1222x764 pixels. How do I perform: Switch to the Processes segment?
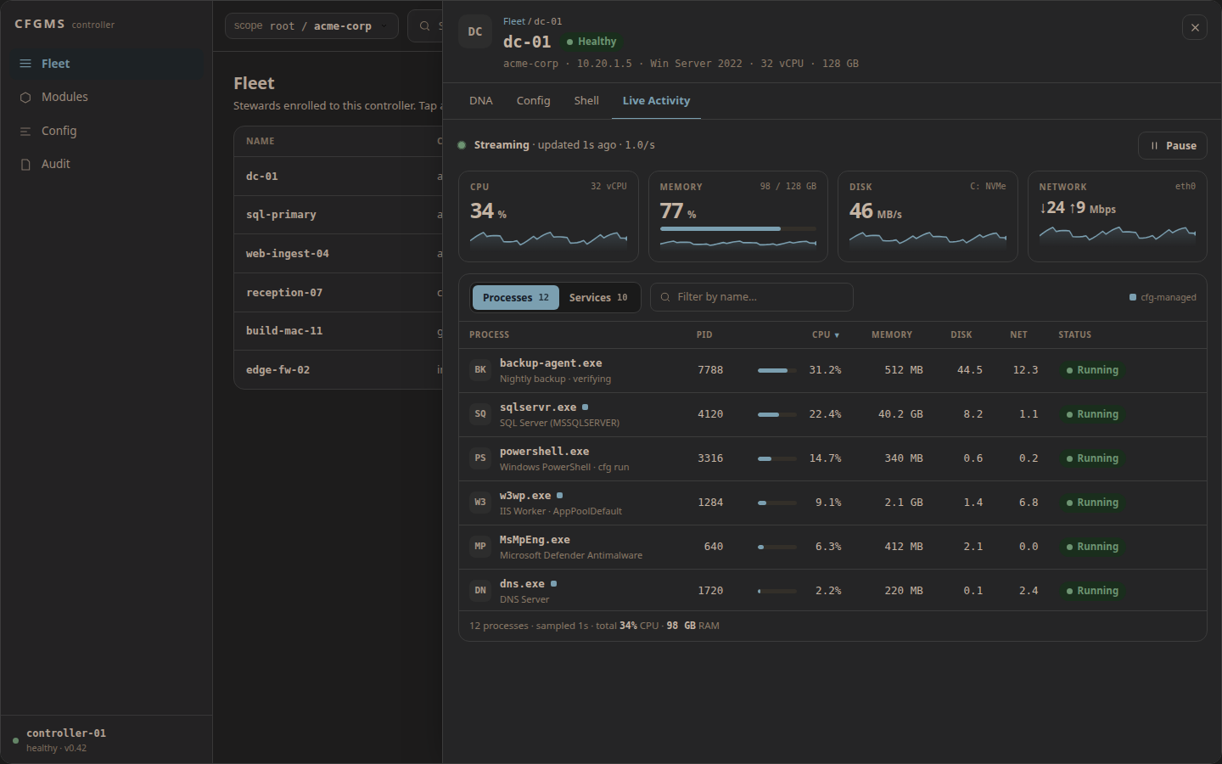coord(516,297)
